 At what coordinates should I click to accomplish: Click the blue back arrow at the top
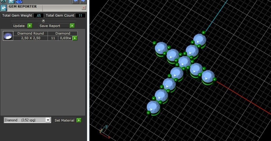pos(75,1)
